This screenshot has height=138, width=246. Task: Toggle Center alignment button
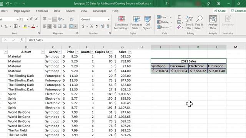[50, 26]
